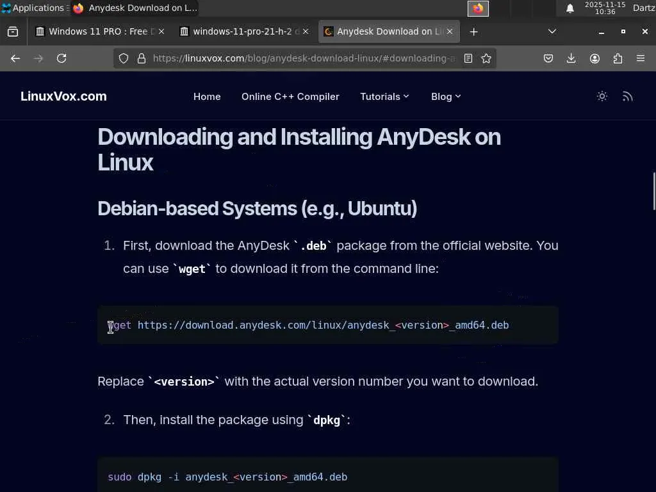Image resolution: width=656 pixels, height=492 pixels.
Task: Bookmark this page with the star
Action: pos(486,58)
